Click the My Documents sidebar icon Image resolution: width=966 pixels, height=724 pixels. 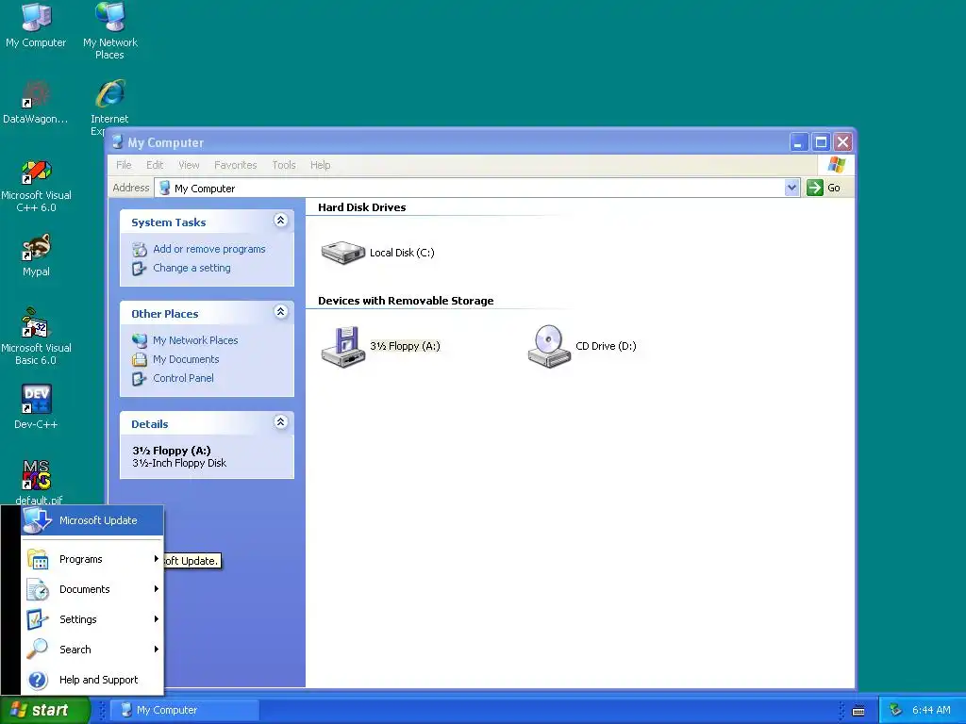click(x=140, y=359)
